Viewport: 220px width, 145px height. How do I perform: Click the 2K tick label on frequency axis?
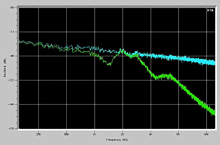[122, 134]
